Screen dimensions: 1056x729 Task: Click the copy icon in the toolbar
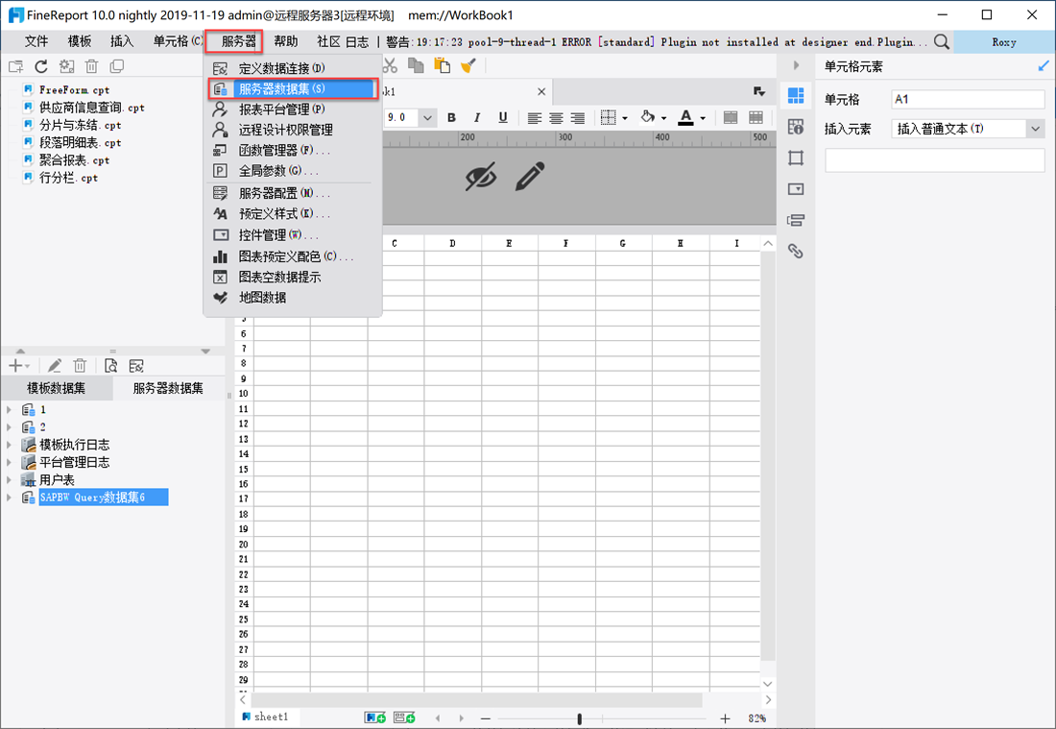click(x=417, y=65)
